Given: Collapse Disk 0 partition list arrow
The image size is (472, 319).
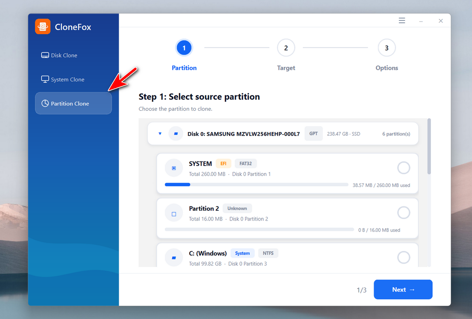Looking at the screenshot, I should [160, 134].
